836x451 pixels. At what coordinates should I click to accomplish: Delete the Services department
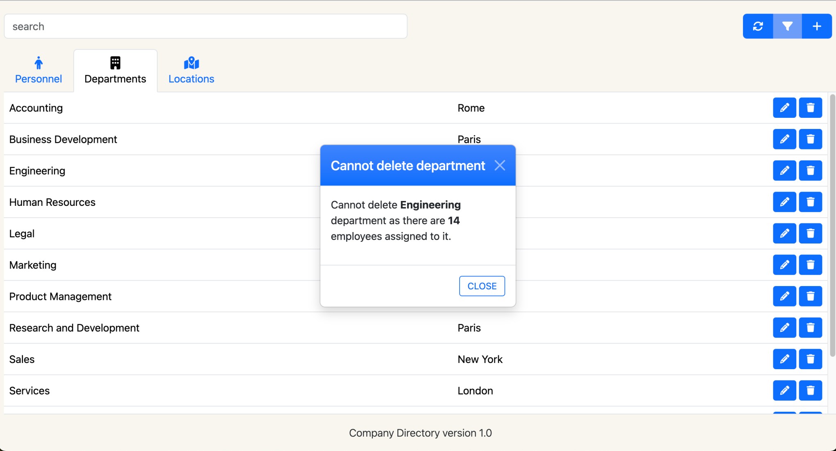click(x=810, y=390)
